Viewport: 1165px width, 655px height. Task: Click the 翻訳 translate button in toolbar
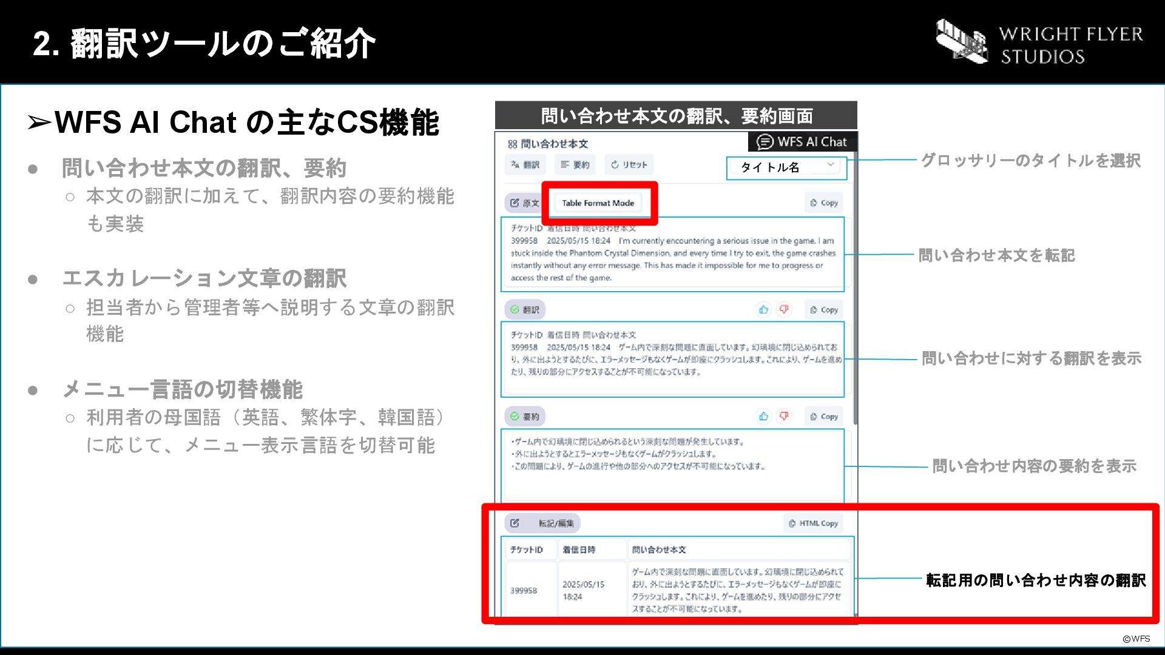click(x=525, y=165)
